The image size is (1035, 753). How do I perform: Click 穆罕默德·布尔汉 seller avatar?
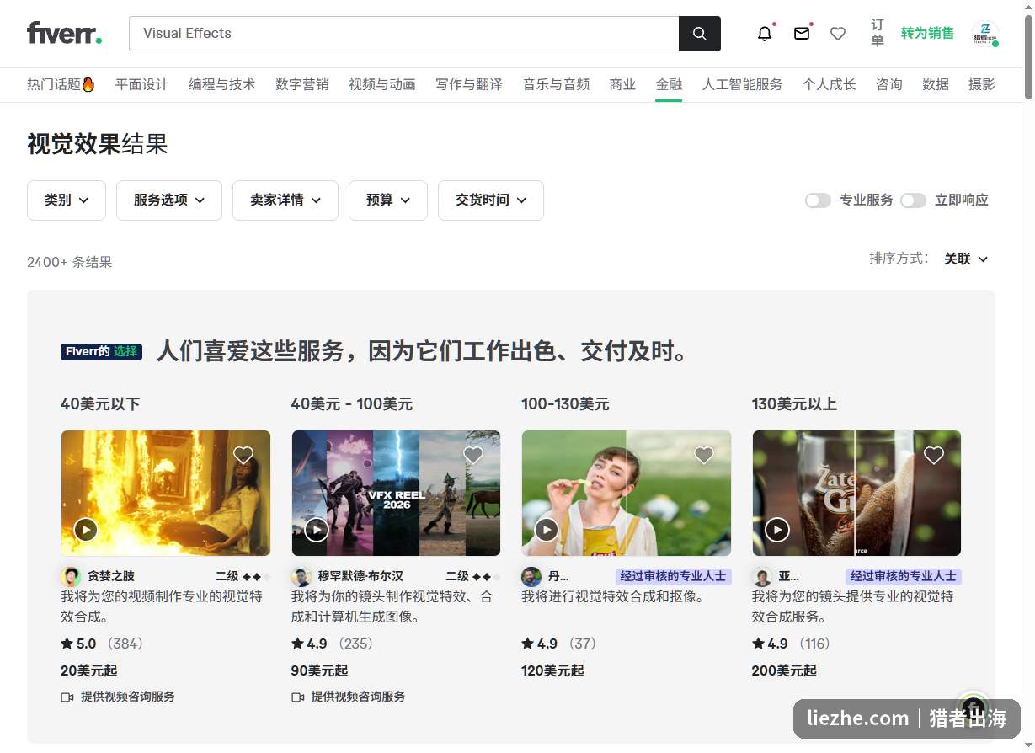(x=301, y=577)
